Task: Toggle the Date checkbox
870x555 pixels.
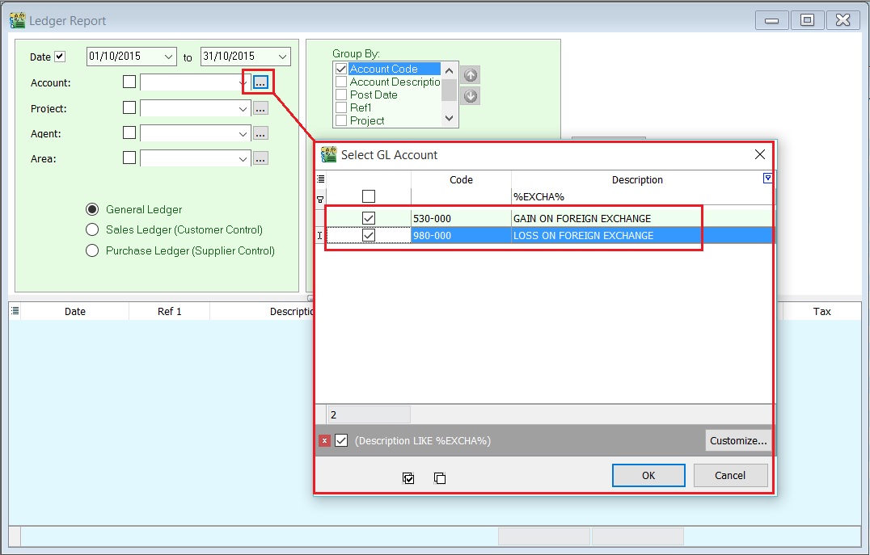Action: pos(60,57)
